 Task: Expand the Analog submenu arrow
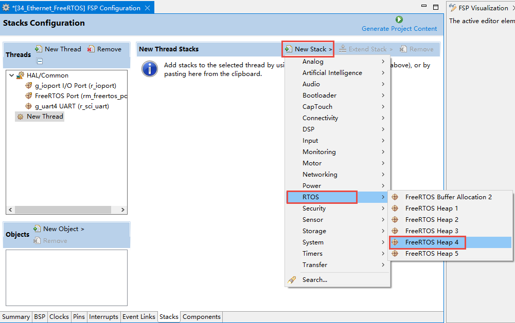tap(383, 61)
